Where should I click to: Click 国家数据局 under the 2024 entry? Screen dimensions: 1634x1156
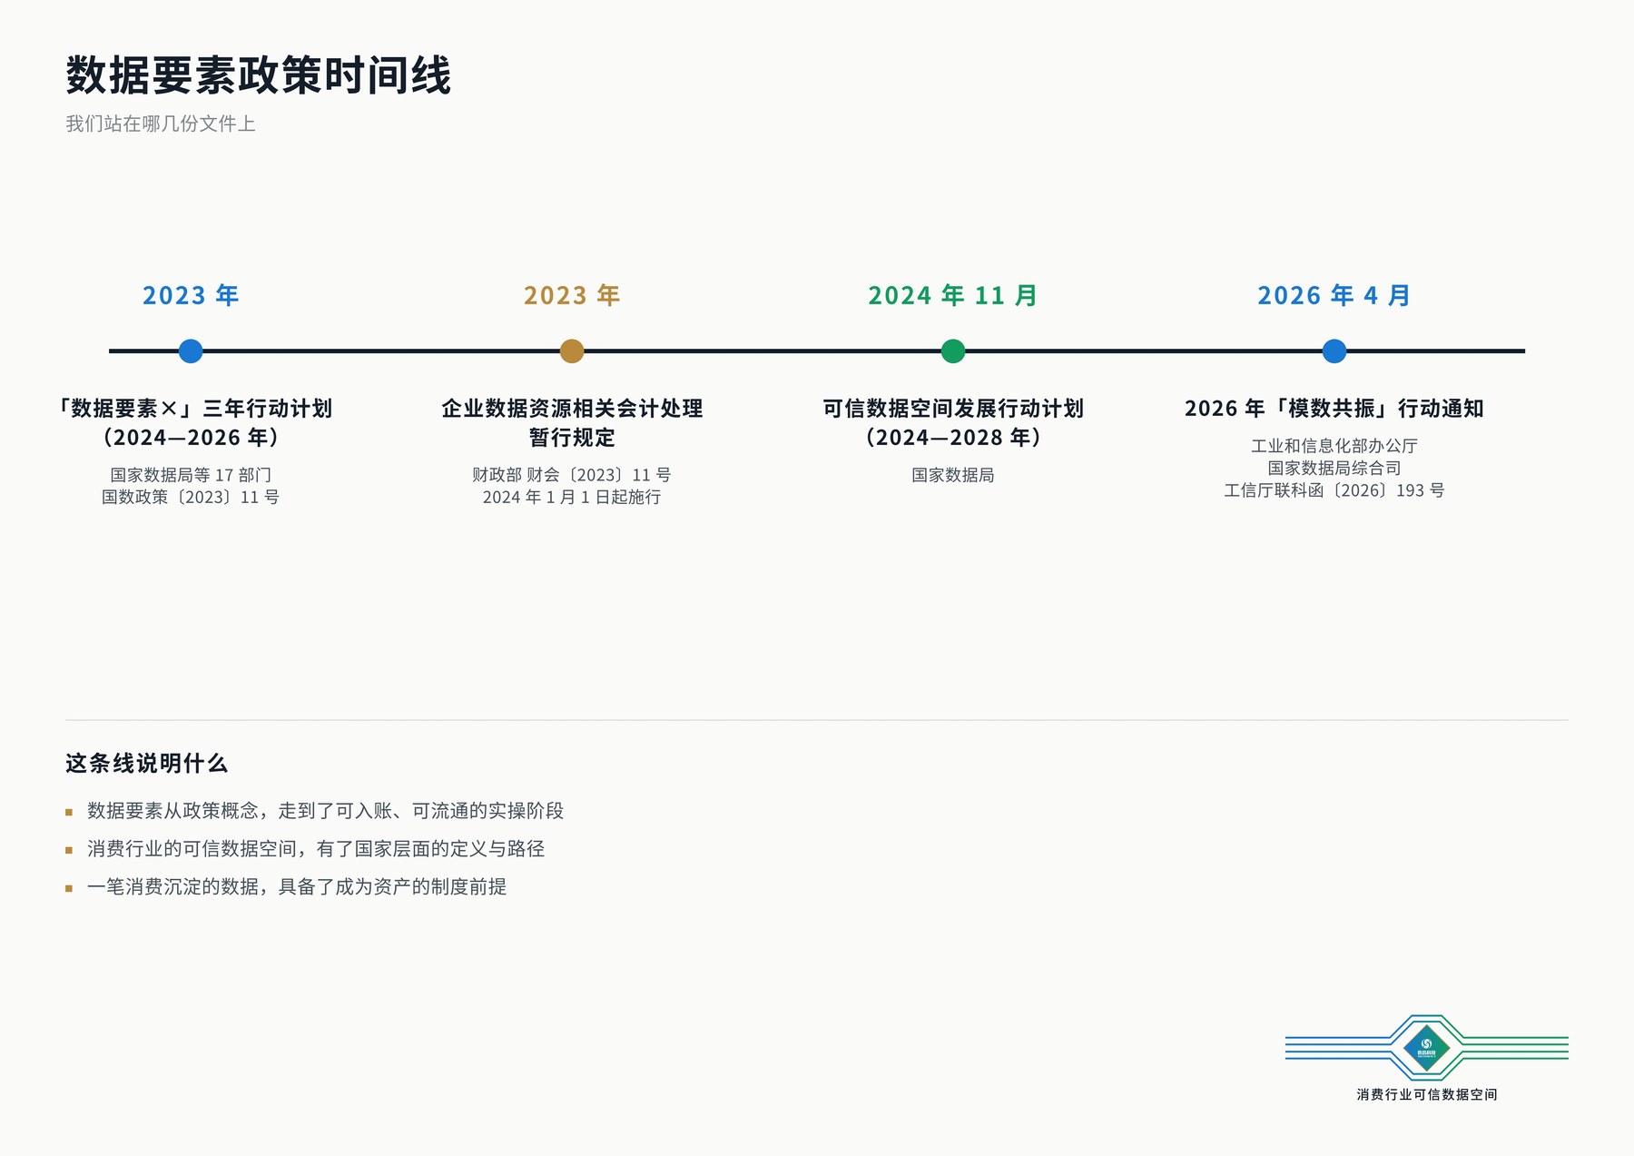(x=953, y=475)
